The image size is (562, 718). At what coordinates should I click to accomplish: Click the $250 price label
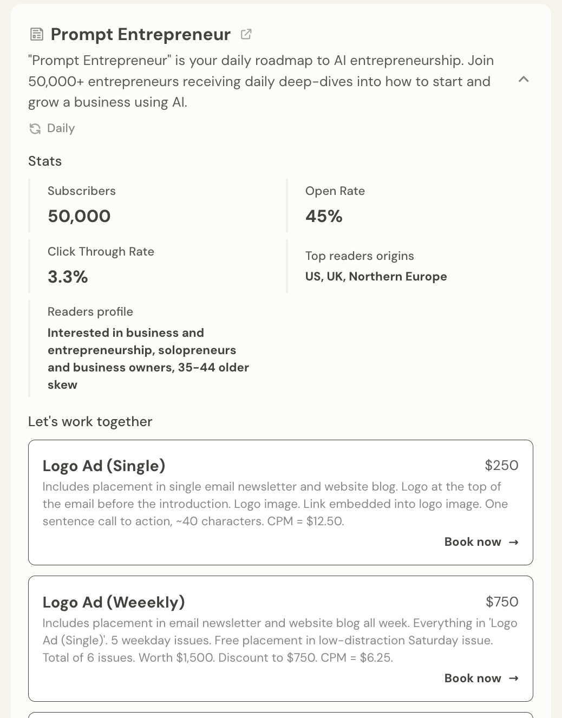click(x=501, y=466)
